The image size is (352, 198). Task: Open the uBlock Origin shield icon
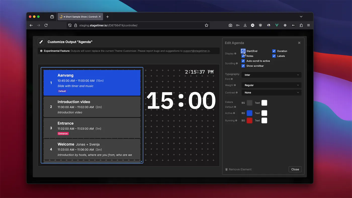click(x=260, y=25)
